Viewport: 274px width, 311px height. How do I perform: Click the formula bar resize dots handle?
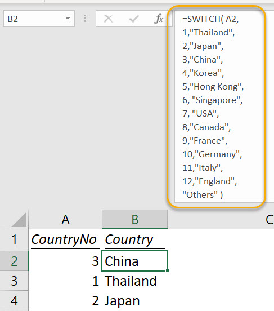pyautogui.click(x=85, y=19)
